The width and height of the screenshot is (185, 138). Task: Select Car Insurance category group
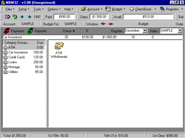18,52
